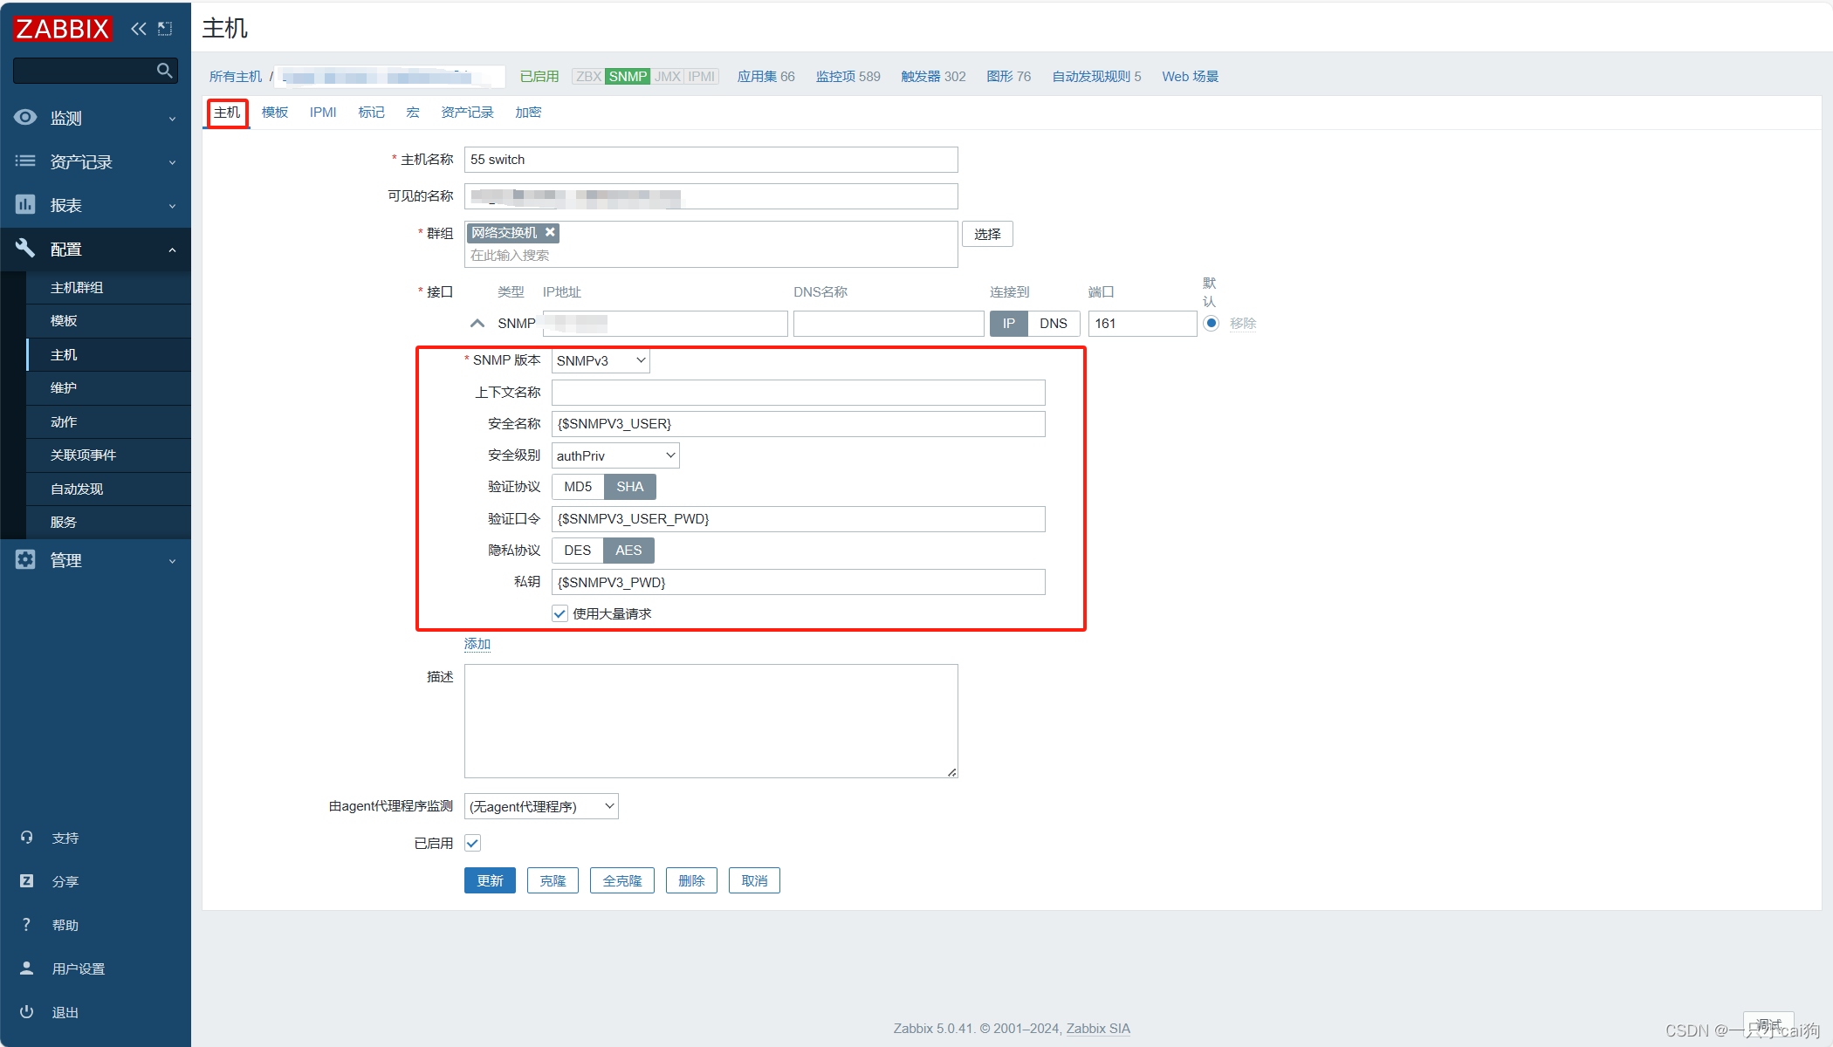
Task: Open the 监测 monitoring section in sidebar
Action: click(x=65, y=118)
